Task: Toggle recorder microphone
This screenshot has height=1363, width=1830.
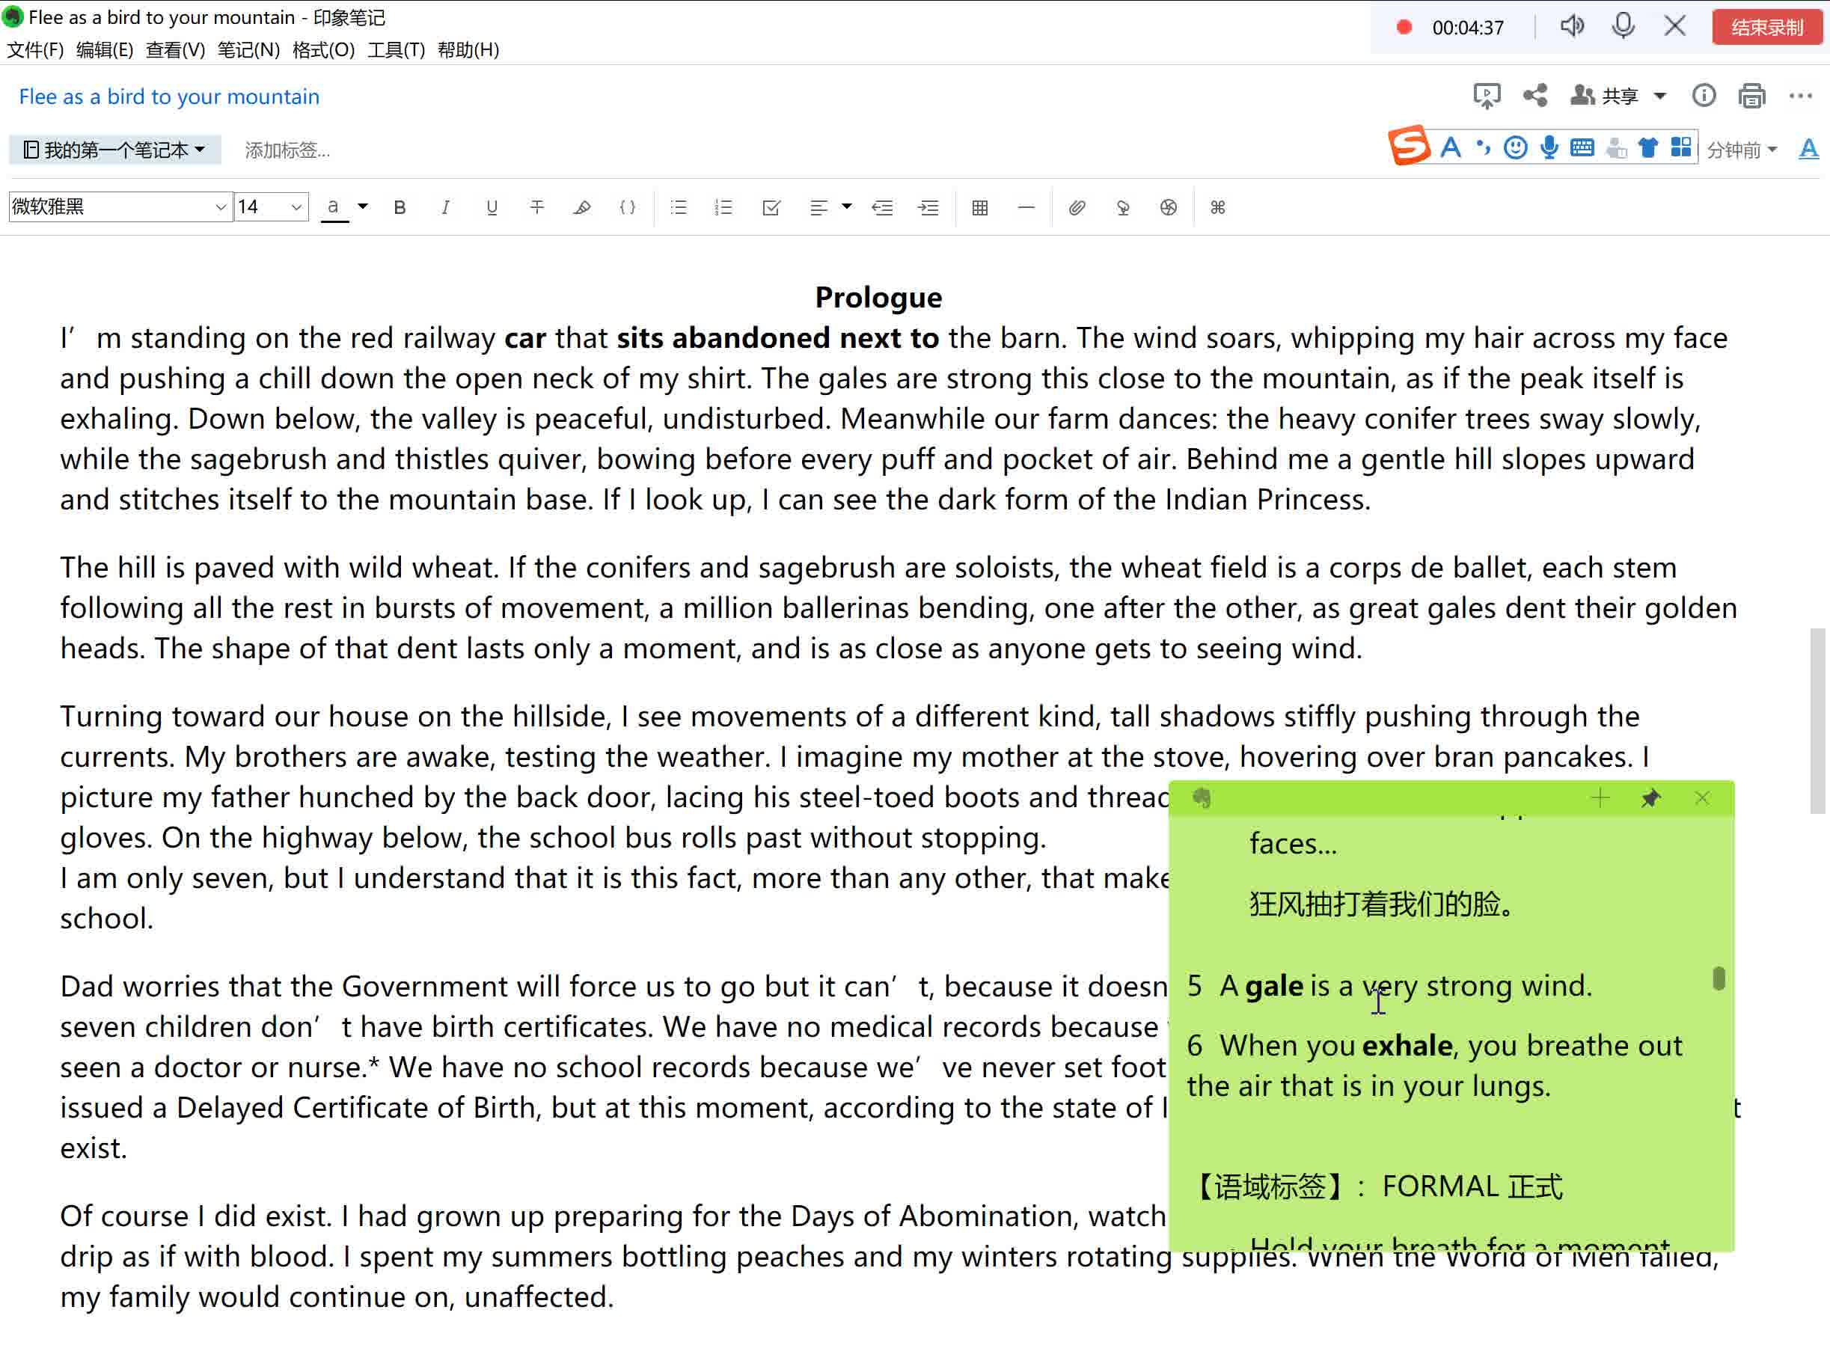Action: [x=1623, y=26]
